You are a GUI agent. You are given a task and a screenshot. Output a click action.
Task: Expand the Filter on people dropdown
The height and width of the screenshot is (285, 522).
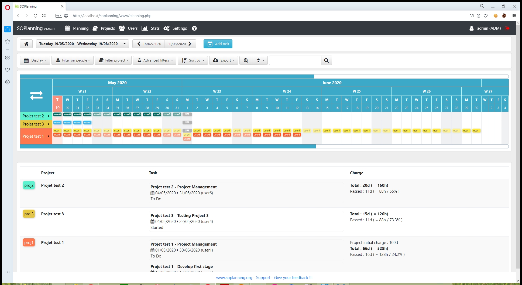click(73, 60)
